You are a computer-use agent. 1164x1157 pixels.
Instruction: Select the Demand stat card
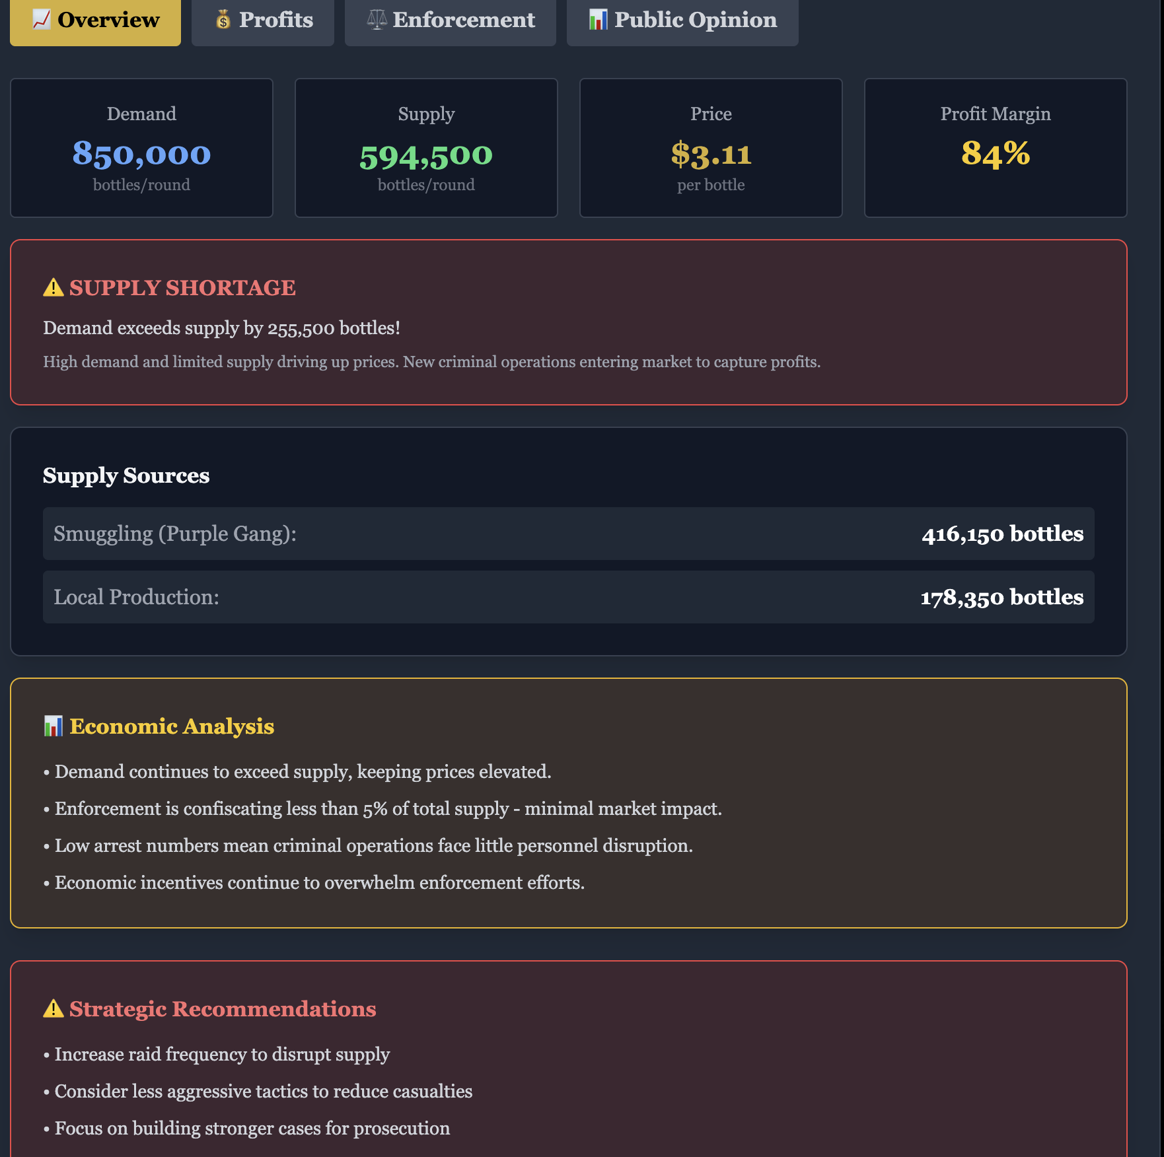point(141,148)
